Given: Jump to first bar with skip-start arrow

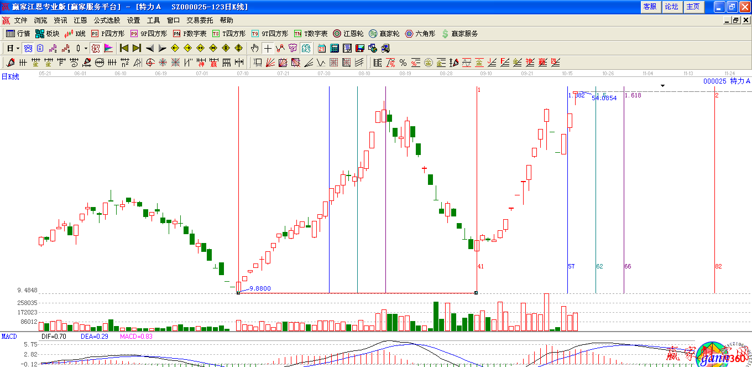Looking at the screenshot, I should 124,48.
